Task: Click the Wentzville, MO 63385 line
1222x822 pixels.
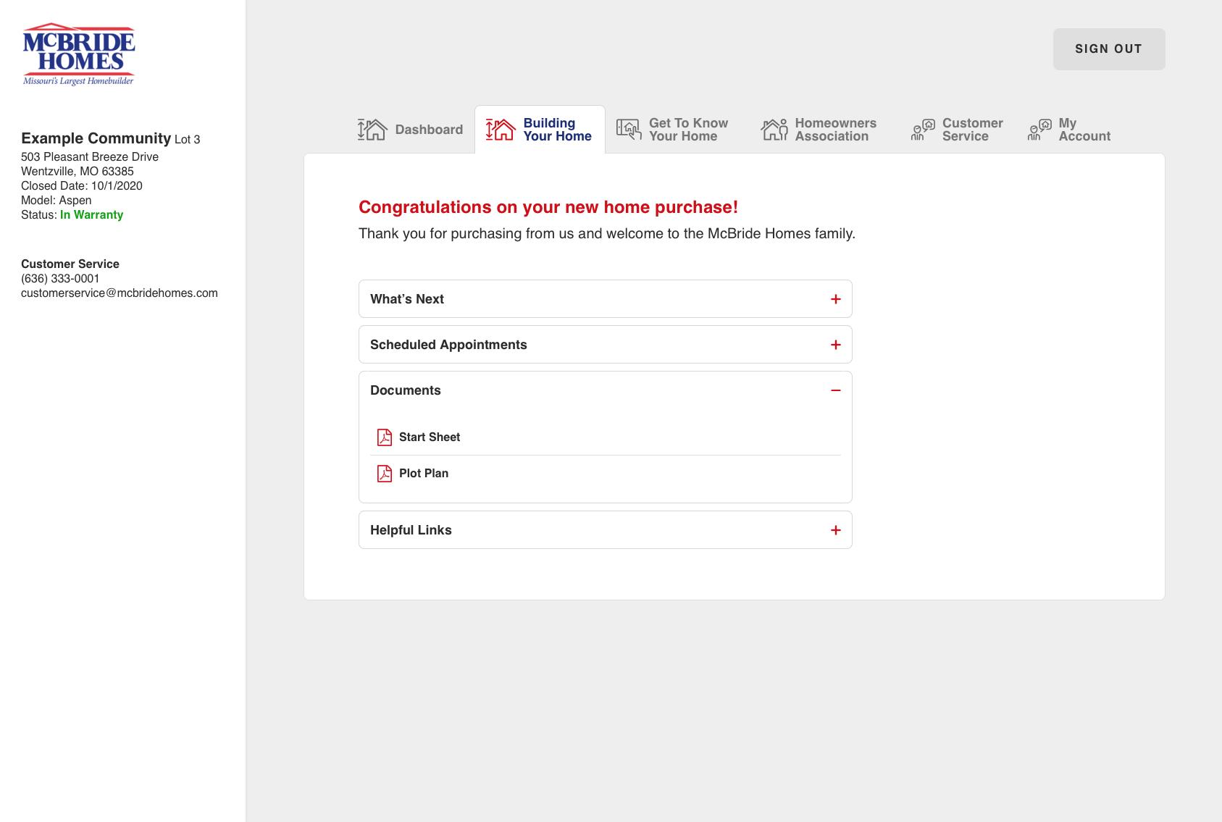Action: click(x=78, y=172)
